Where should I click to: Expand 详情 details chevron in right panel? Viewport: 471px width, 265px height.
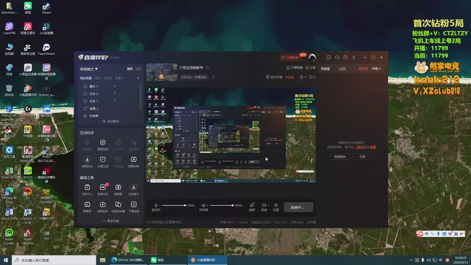(x=376, y=69)
